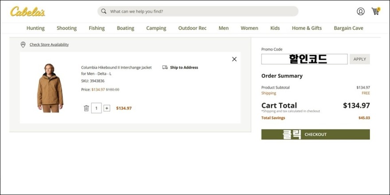
Task: Click the sale price $134.97 after Price:
Action: [98, 90]
